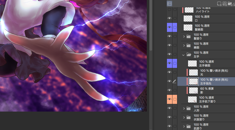
Task: Hide the 線画 folder
Action: coord(169,45)
